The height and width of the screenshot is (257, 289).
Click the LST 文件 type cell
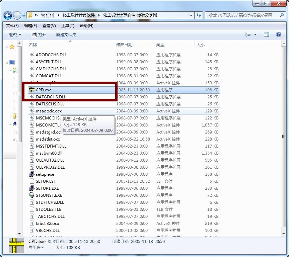164,181
